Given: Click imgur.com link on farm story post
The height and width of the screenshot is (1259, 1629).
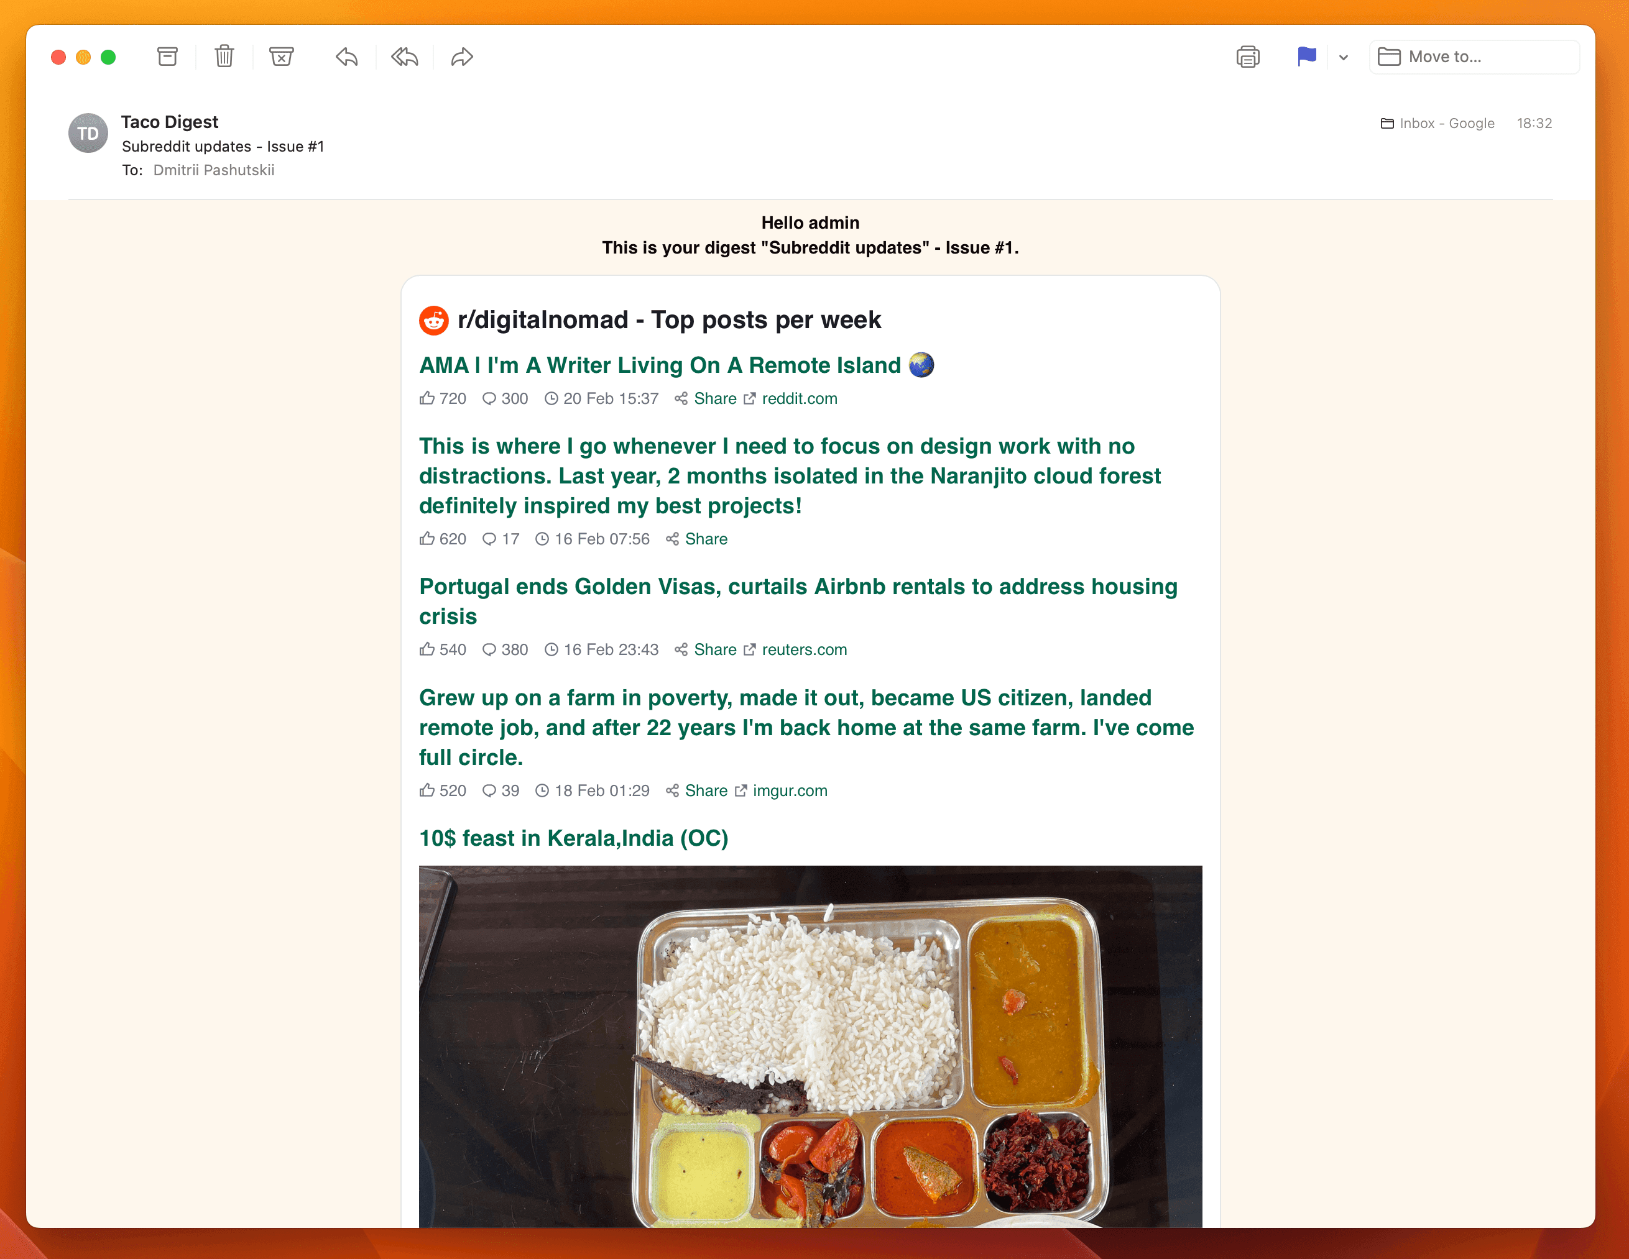Looking at the screenshot, I should tap(790, 790).
